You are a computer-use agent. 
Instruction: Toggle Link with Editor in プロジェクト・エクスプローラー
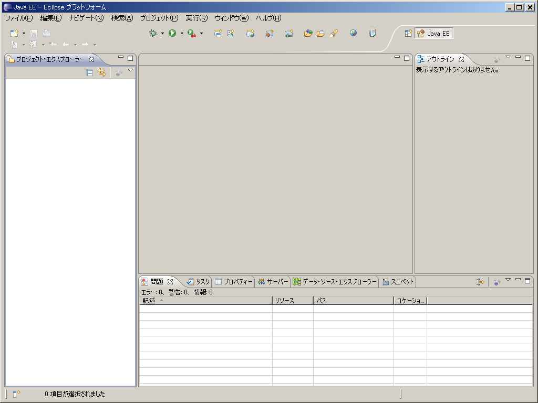click(x=102, y=72)
